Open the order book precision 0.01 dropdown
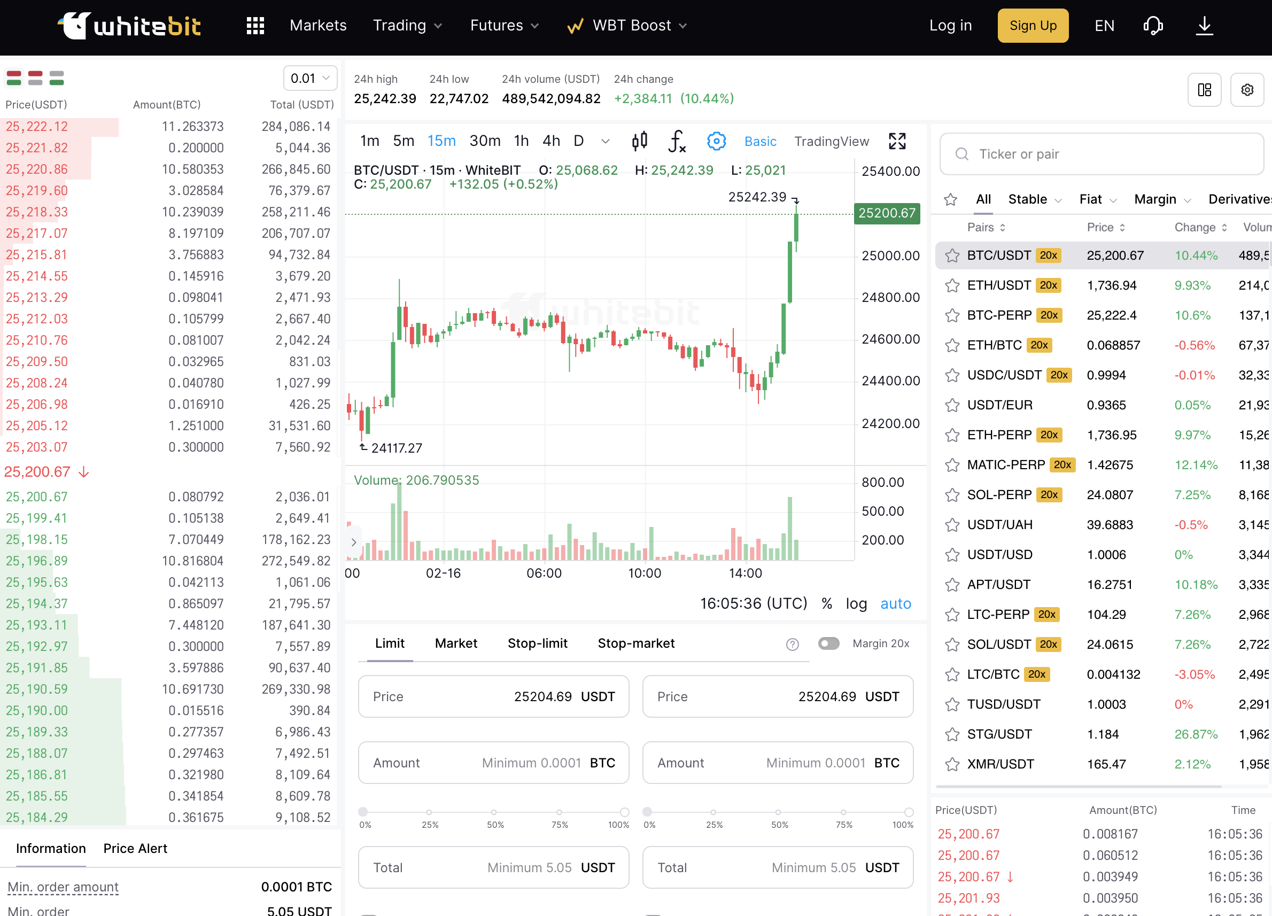Screen dimensions: 1272x916 (310, 78)
